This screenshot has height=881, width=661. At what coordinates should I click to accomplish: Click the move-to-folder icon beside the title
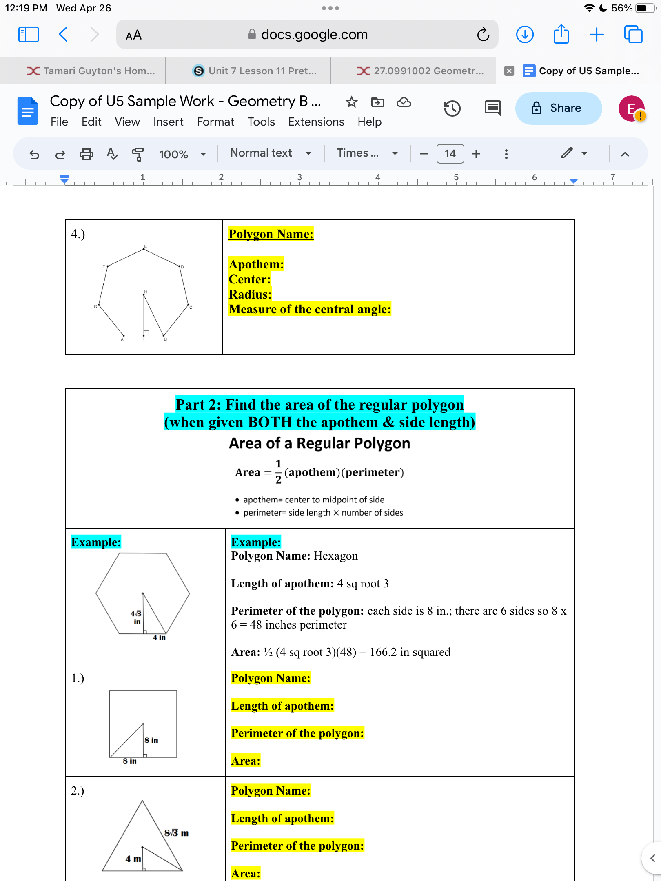tap(377, 103)
